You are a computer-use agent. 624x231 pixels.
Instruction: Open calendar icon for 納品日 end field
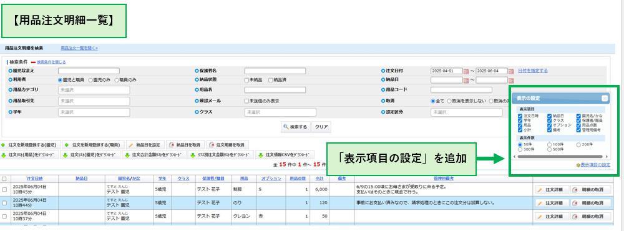pyautogui.click(x=511, y=80)
